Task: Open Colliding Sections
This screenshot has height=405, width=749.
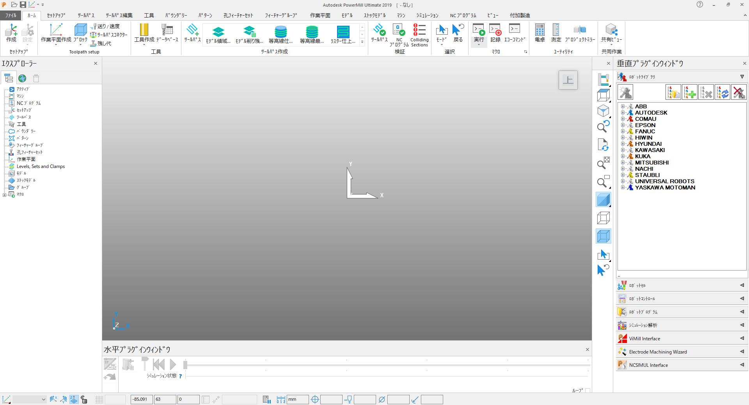Action: click(x=419, y=35)
